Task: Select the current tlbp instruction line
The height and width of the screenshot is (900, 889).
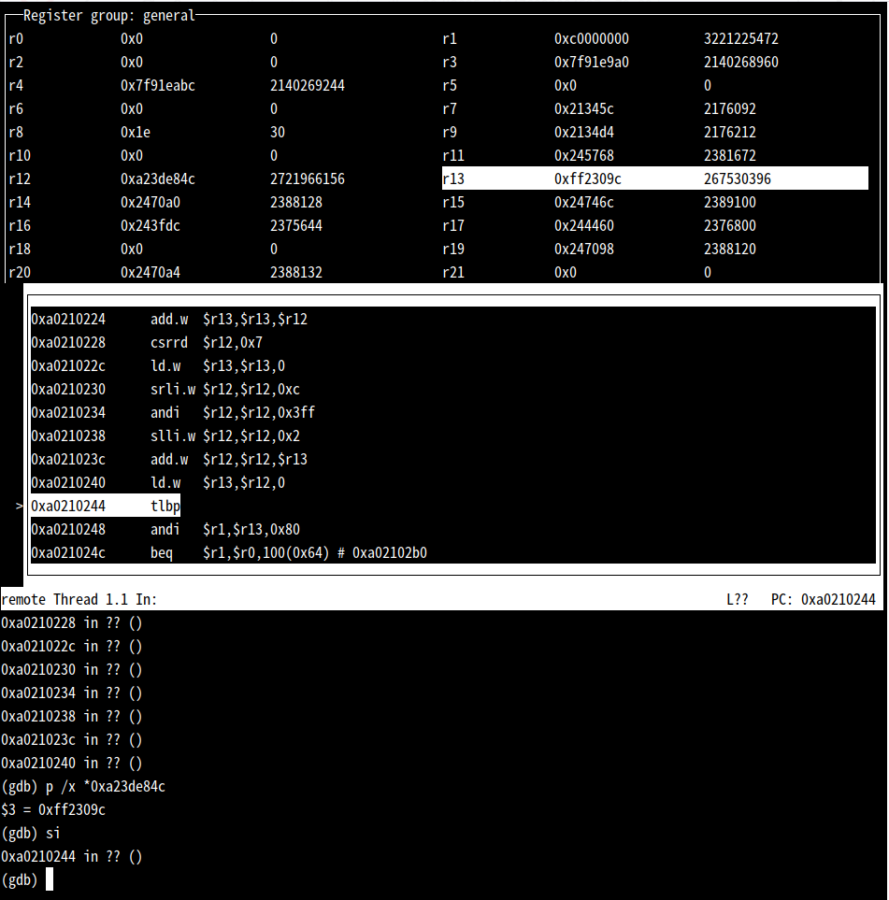Action: coord(105,506)
